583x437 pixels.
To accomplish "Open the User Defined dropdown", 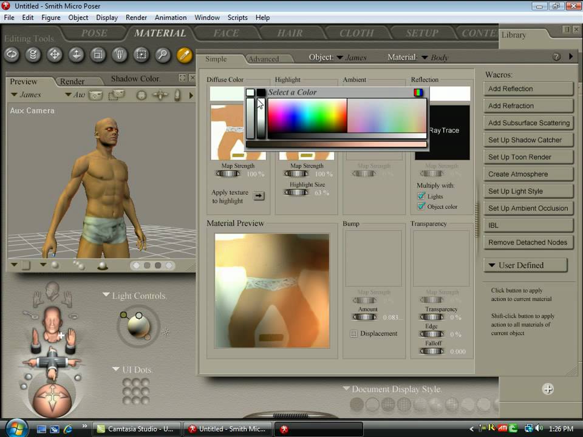I will [525, 265].
